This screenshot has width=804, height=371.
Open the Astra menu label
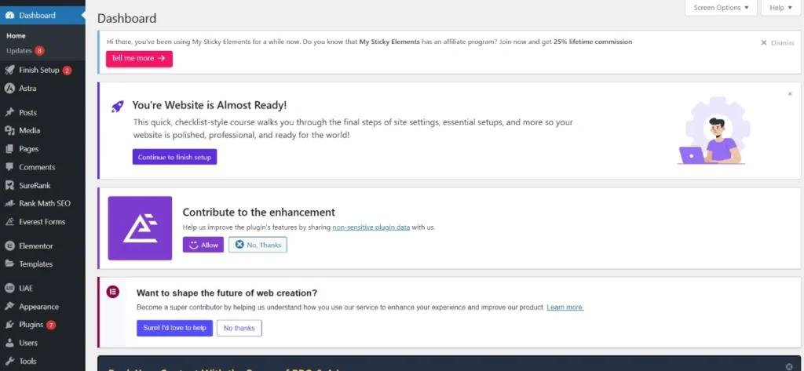[27, 88]
